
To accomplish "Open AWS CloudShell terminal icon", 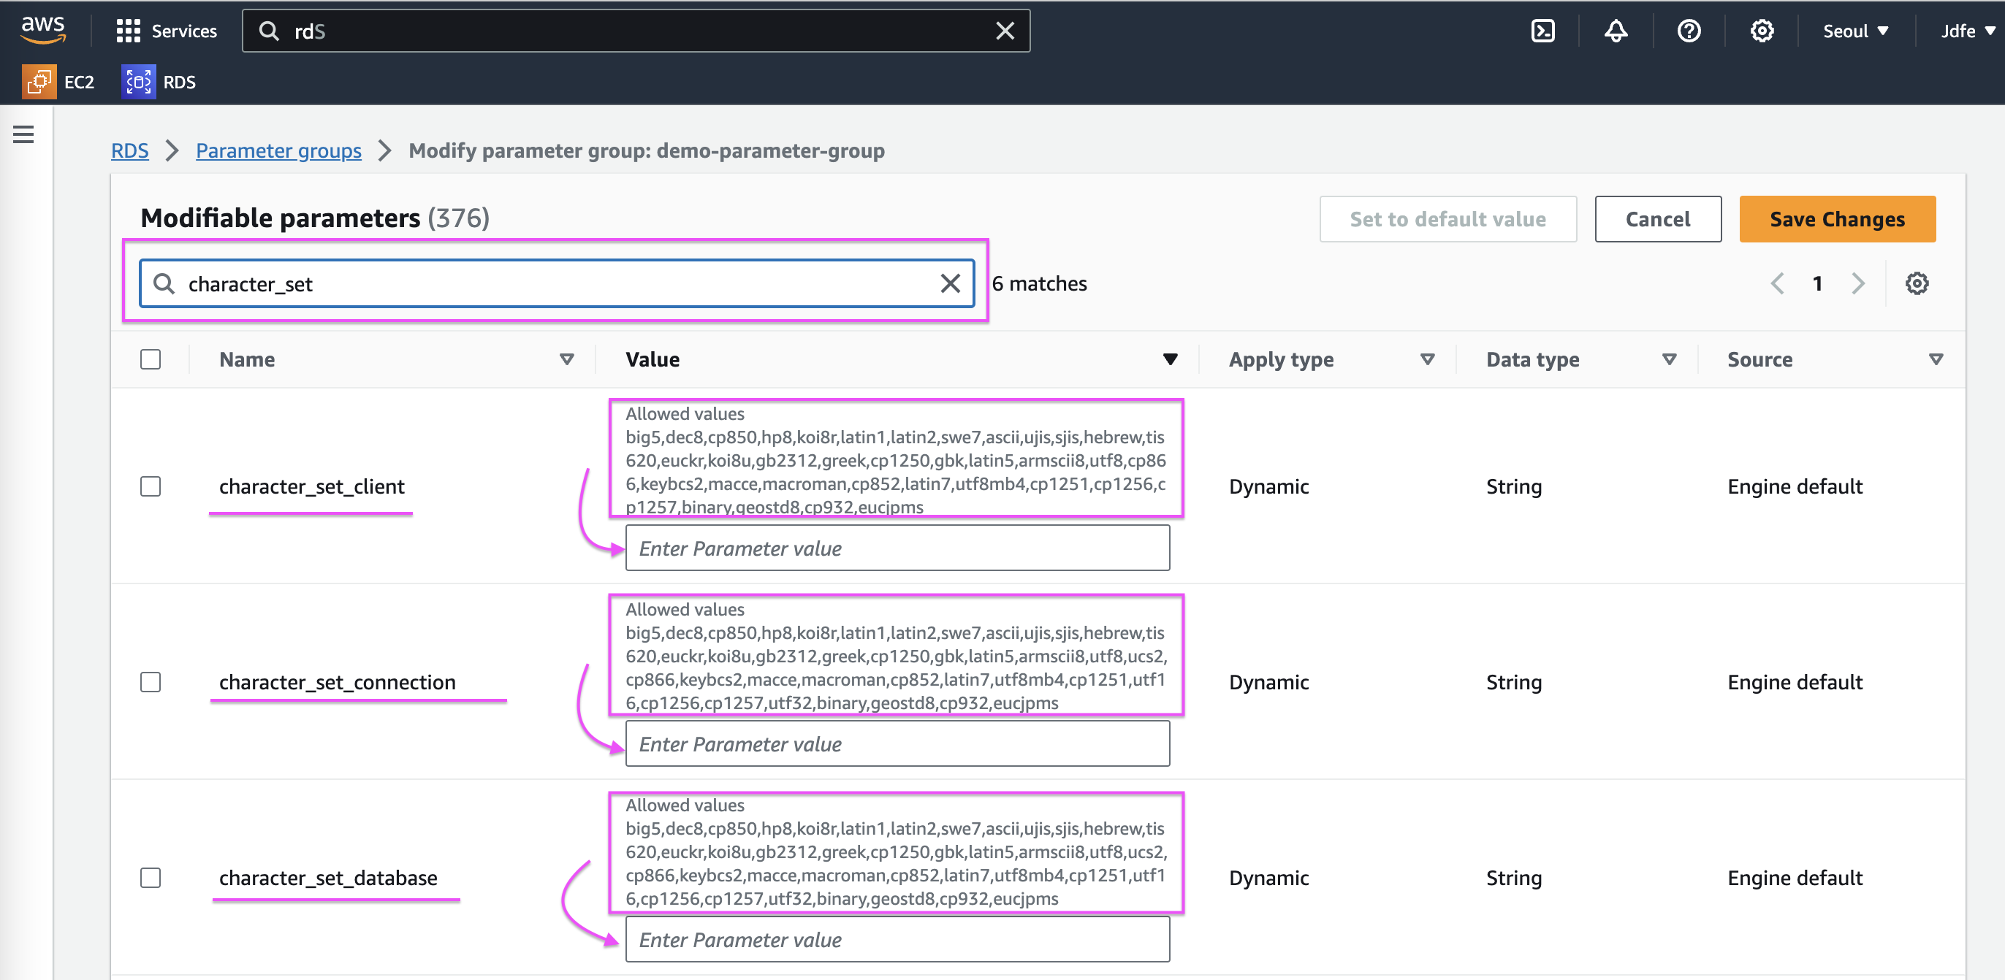I will click(x=1542, y=31).
